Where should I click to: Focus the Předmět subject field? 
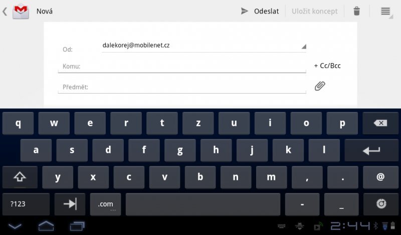pyautogui.click(x=182, y=87)
